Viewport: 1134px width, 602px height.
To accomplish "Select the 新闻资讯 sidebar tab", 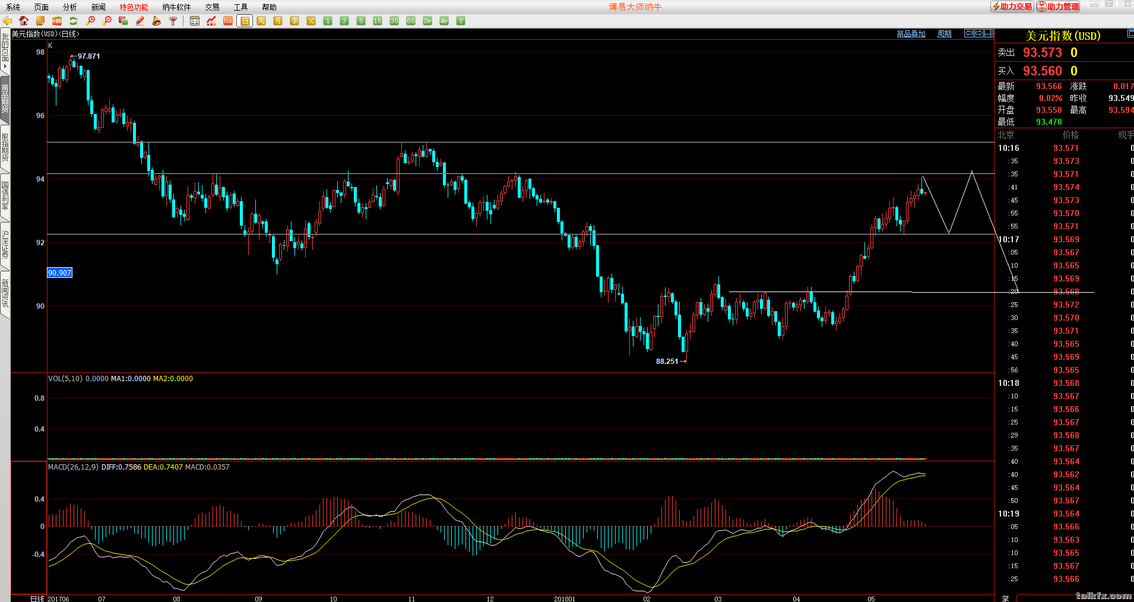I will (x=5, y=294).
